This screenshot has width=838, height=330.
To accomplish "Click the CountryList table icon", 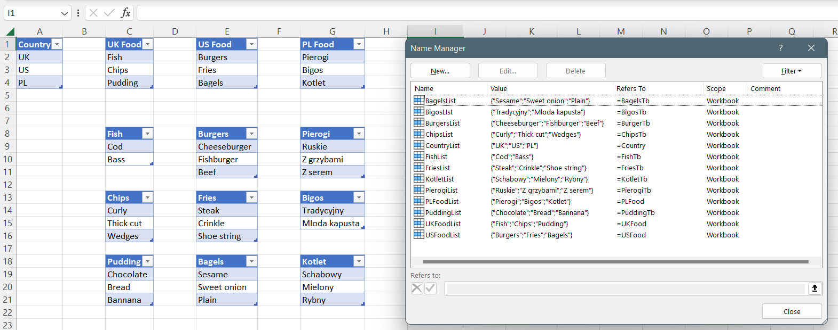I will [x=419, y=145].
